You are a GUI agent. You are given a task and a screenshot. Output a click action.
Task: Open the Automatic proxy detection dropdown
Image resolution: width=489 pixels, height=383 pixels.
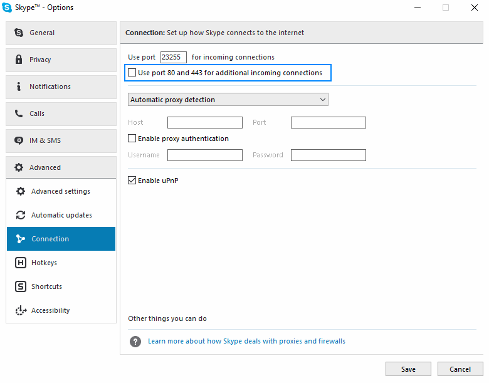[x=228, y=100]
